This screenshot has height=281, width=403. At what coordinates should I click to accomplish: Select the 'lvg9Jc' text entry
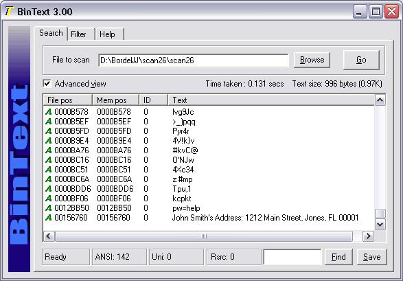(x=183, y=112)
